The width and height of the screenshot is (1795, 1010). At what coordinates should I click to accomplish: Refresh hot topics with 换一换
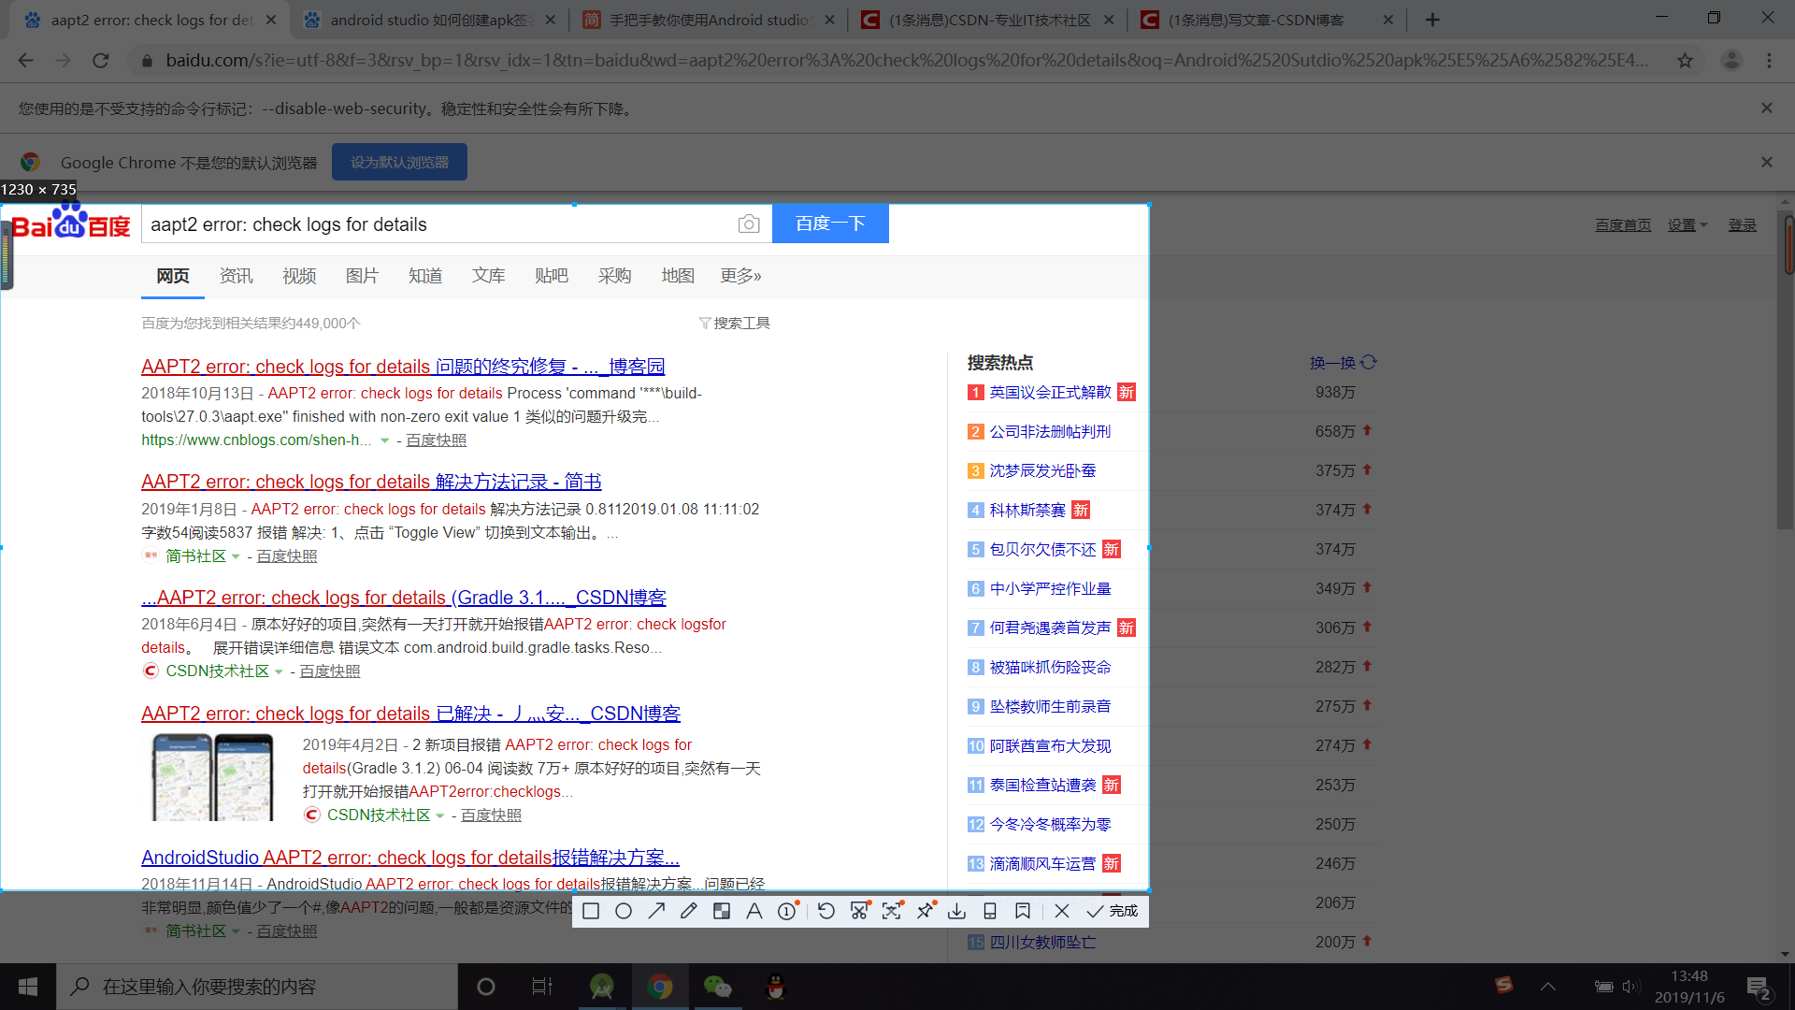(1343, 363)
